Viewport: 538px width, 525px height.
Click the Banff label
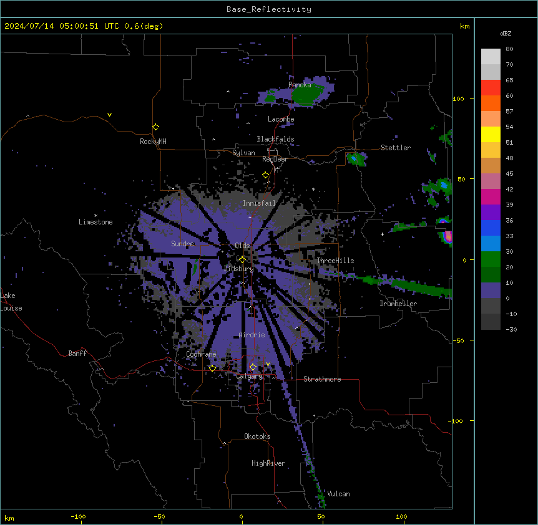[x=77, y=354]
